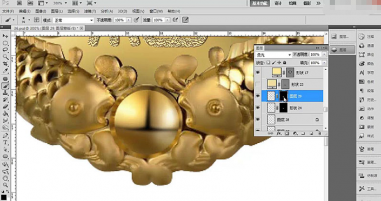Click the foreground color swatch
Image resolution: width=381 pixels, height=201 pixels.
click(4, 197)
